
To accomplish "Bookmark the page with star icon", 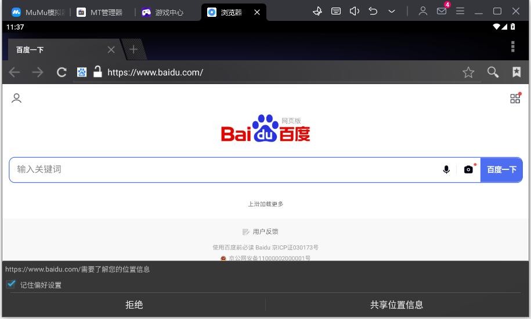I will (x=468, y=72).
